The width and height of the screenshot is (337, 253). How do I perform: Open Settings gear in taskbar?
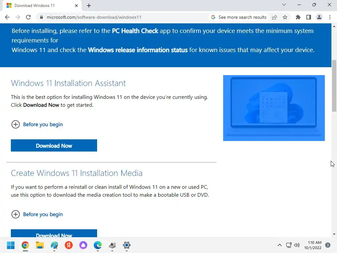127,245
